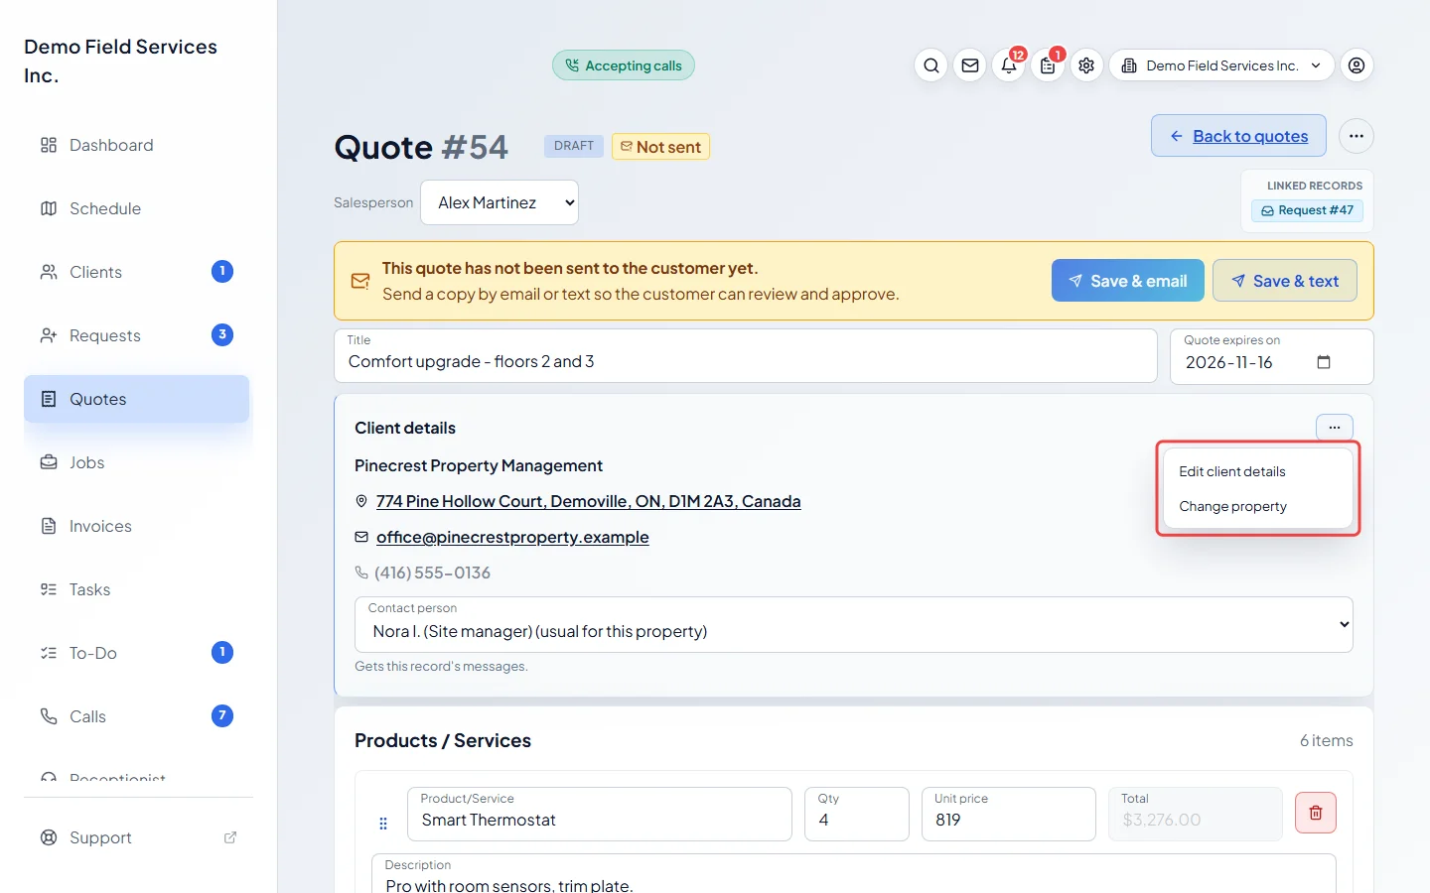Open Requests section in sidebar

click(137, 335)
